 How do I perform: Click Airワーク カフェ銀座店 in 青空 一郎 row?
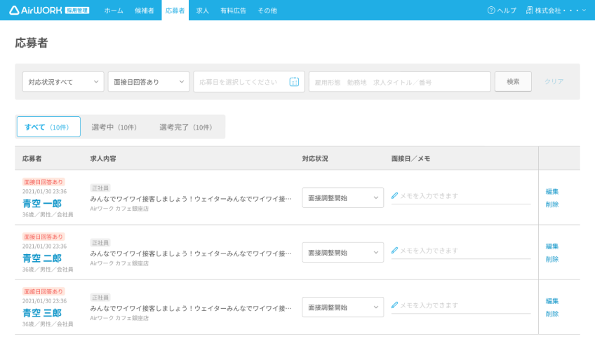coord(119,209)
